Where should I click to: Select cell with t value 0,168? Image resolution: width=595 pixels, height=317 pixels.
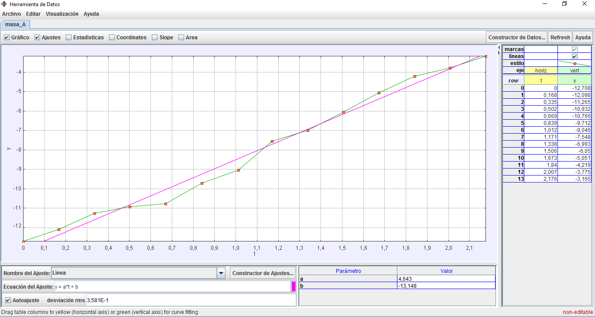click(541, 95)
